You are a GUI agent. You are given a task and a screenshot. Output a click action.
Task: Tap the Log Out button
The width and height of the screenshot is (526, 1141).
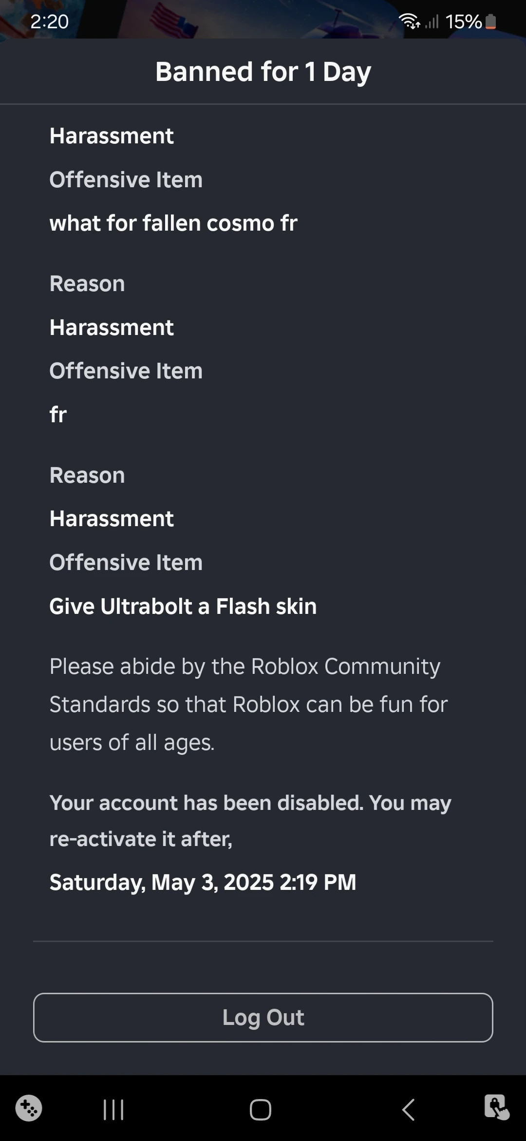263,1018
